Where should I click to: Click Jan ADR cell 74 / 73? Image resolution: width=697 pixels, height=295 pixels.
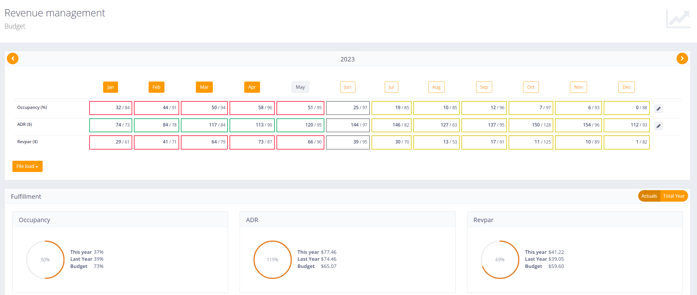pos(111,125)
